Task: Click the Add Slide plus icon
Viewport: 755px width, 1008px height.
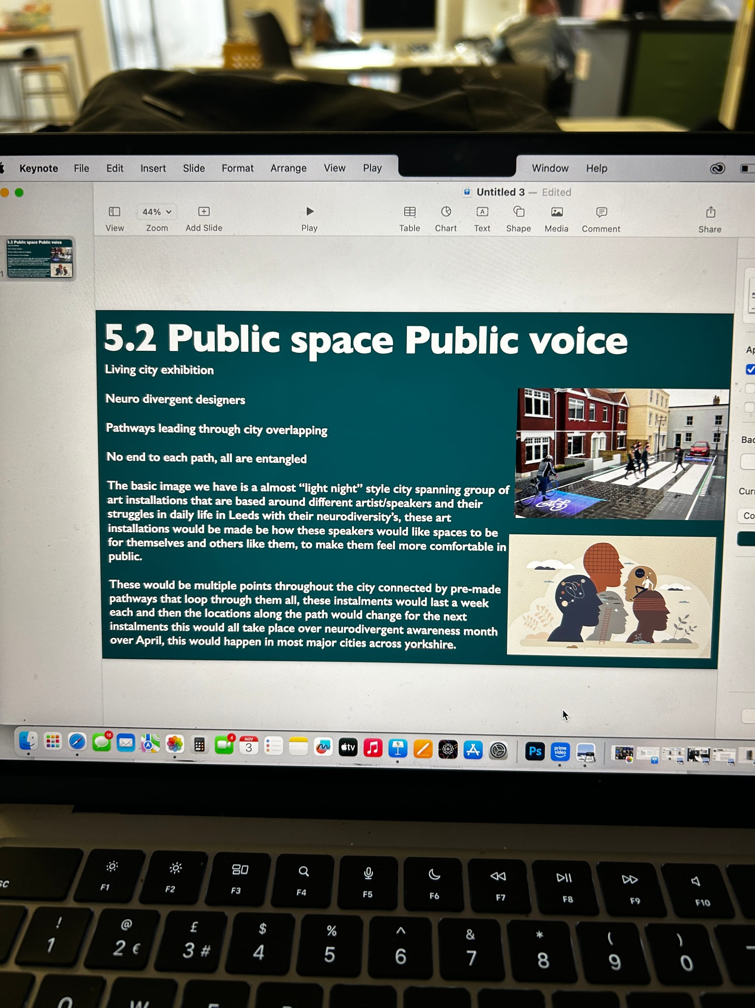Action: coord(204,211)
